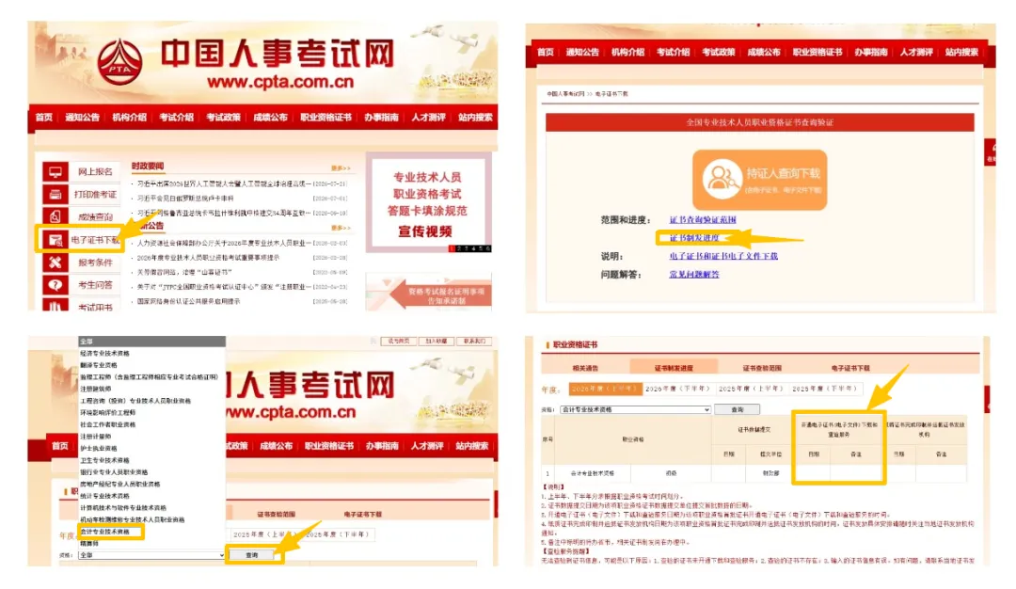Open the 答题卡填涂规范 宣传视频 banner
1016x589 pixels.
(428, 203)
